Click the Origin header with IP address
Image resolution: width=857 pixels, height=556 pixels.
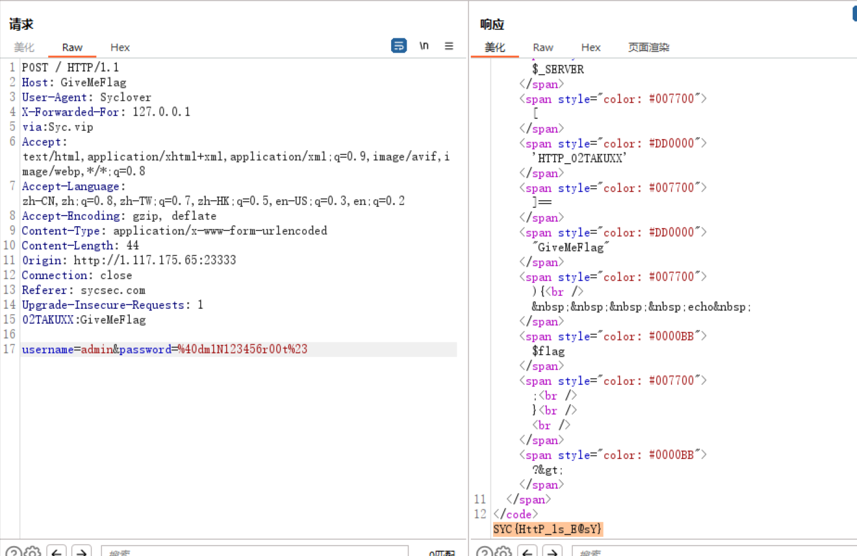[129, 260]
